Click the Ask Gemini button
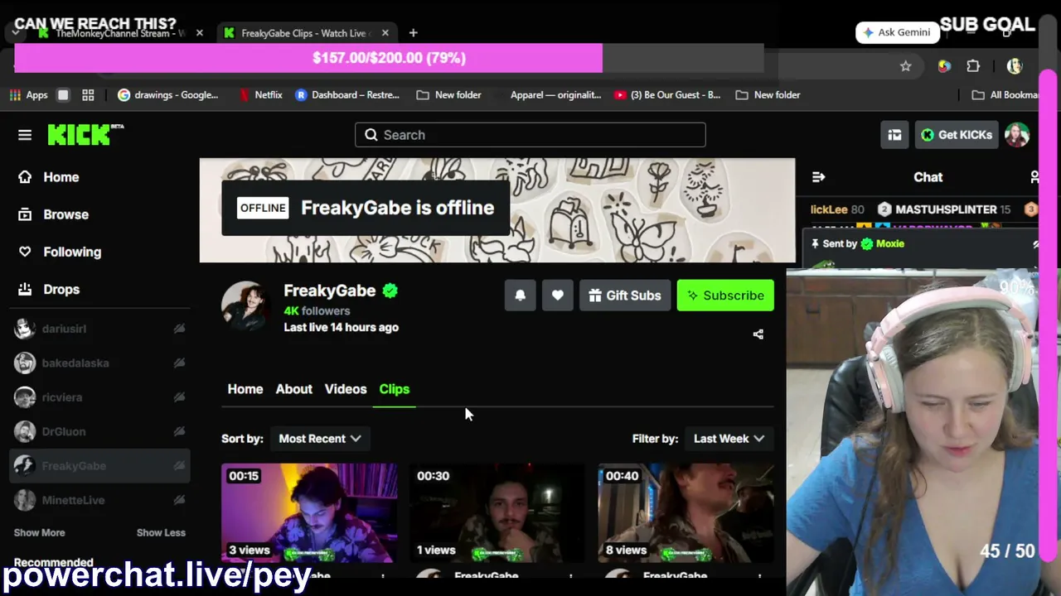1061x596 pixels. coord(898,32)
